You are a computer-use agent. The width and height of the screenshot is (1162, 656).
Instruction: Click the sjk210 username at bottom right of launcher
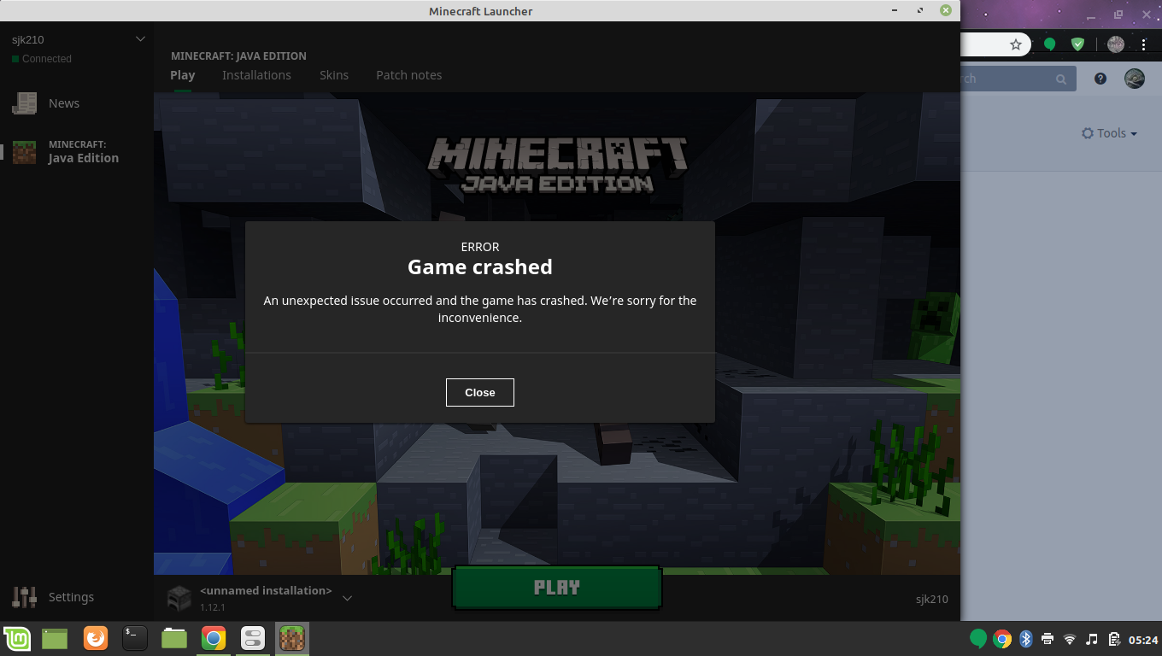pos(932,599)
